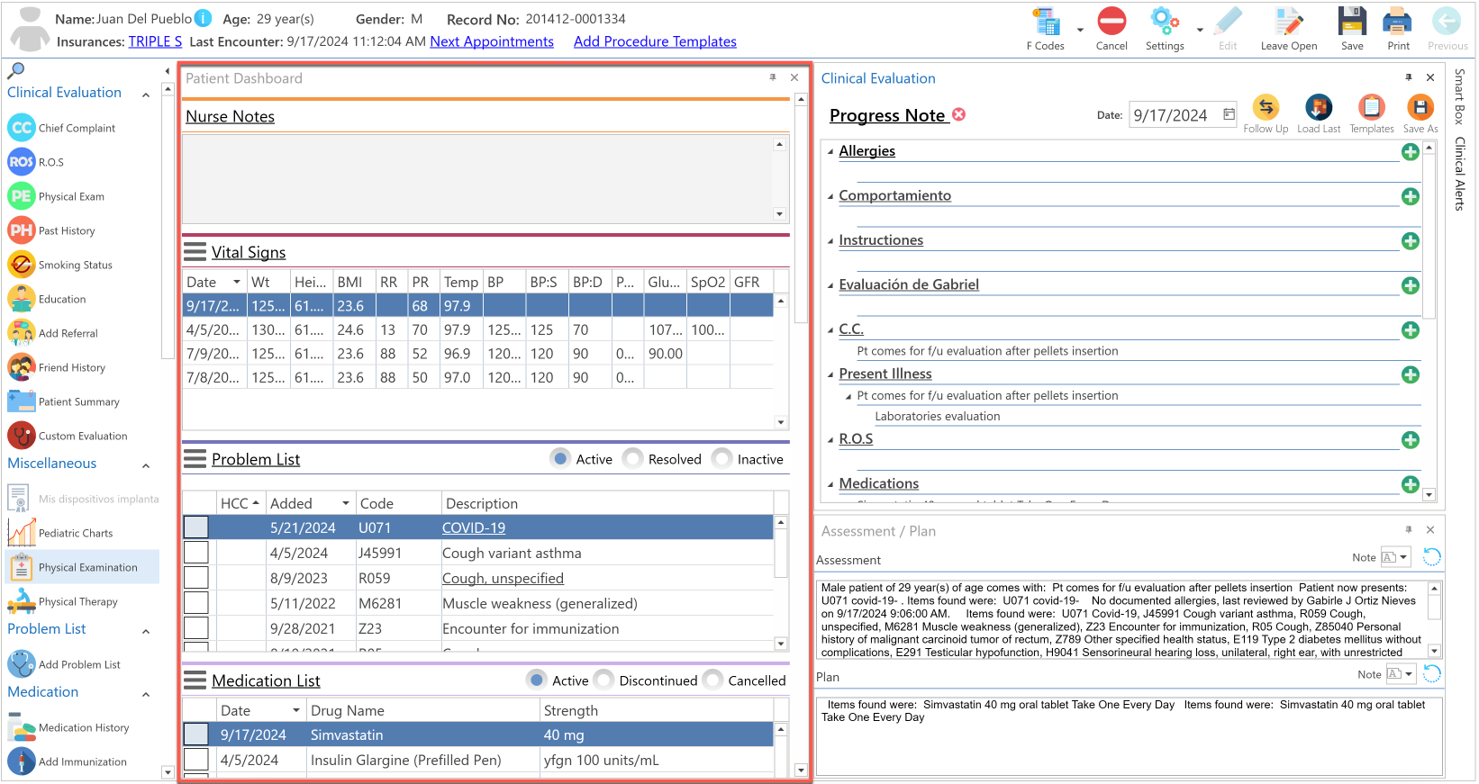Select the Active problem list radio button
Viewport: 1479px width, 784px height.
pos(561,459)
